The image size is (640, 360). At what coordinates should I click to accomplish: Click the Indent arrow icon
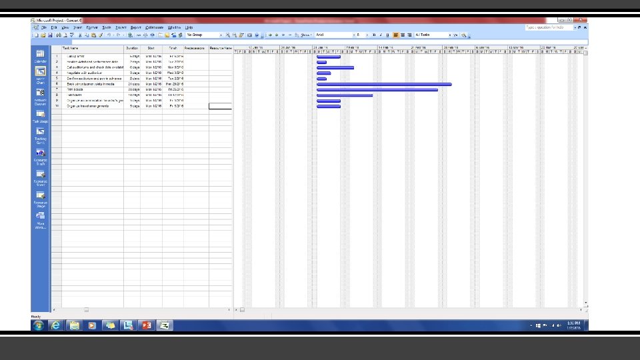[277, 35]
